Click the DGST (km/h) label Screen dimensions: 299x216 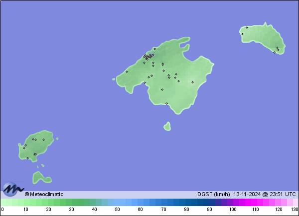click(214, 194)
